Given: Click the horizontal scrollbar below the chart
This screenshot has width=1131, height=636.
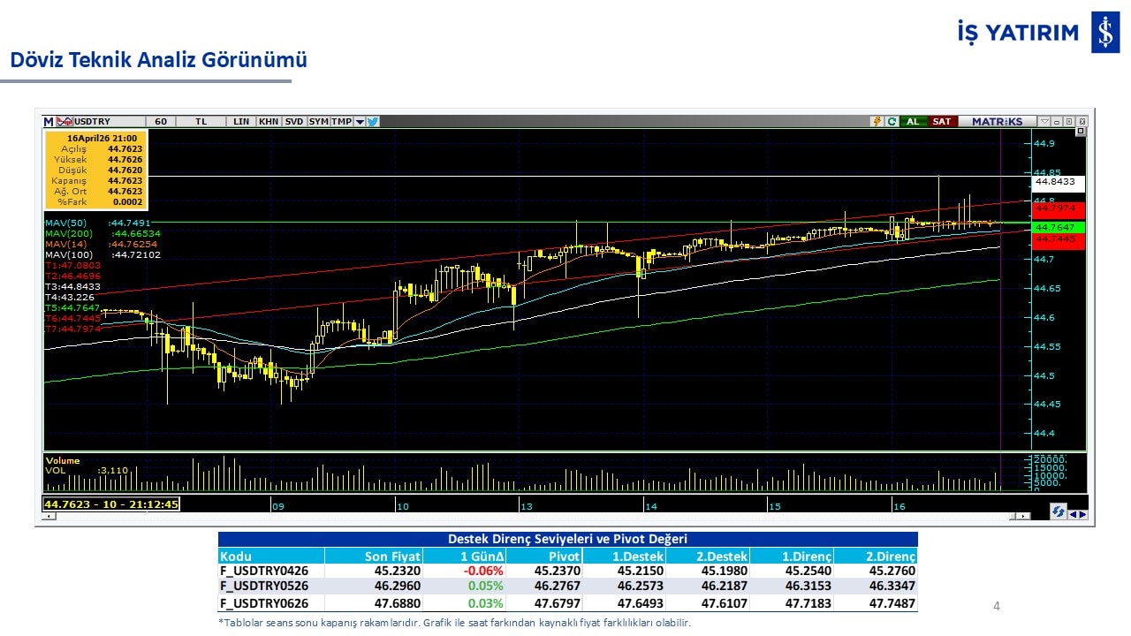Looking at the screenshot, I should click(x=530, y=516).
